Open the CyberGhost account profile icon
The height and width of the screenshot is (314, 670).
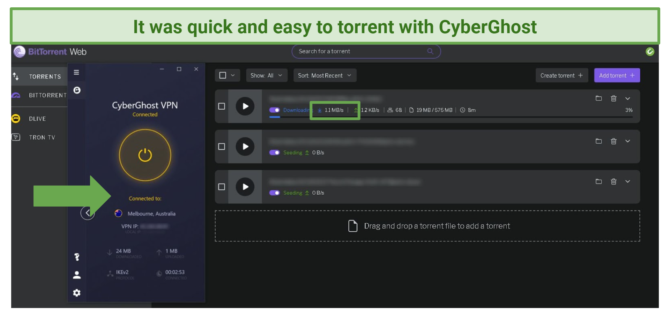coord(77,275)
